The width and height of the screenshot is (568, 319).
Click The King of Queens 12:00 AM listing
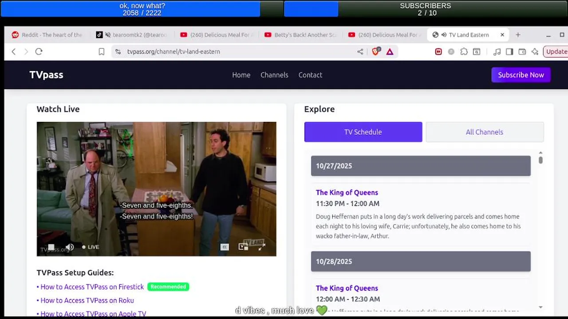[347, 288]
